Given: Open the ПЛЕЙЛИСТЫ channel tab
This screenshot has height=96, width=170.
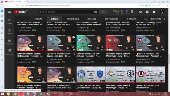Looking at the screenshot, I should coord(73,19).
